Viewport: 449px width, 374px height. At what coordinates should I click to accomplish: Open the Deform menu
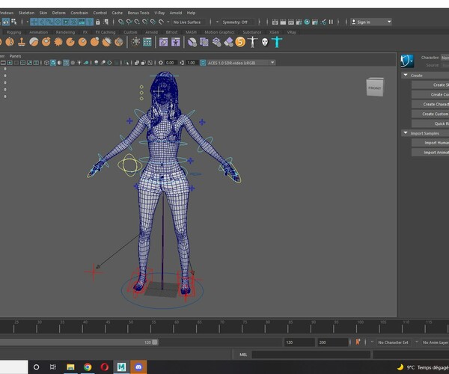coord(58,13)
